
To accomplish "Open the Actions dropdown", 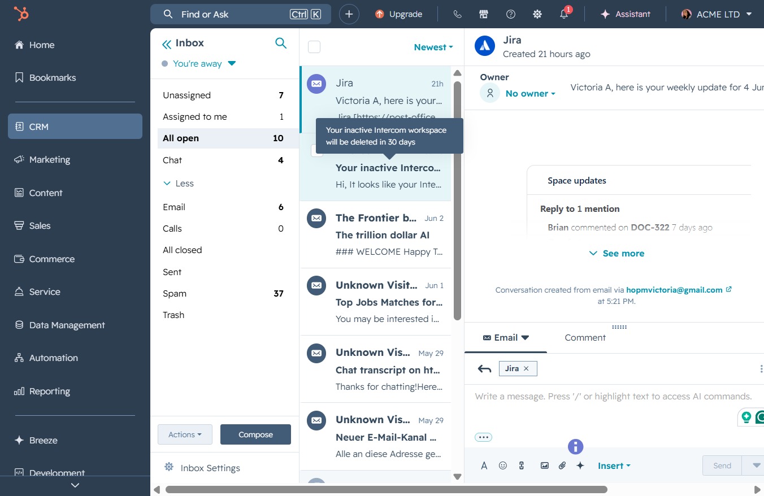I will click(185, 434).
